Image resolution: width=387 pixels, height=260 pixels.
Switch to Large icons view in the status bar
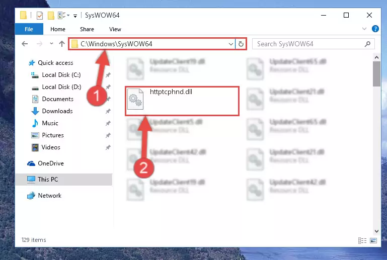pos(373,240)
